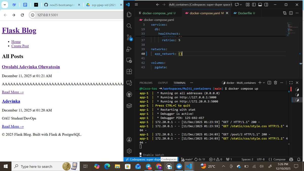
Task: Open the Create Post link
Action: [20, 46]
